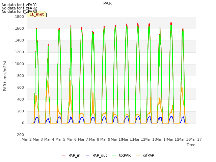Click the PAR (umol/m2/s) axis label
216x162 pixels.
pyautogui.click(x=5, y=76)
